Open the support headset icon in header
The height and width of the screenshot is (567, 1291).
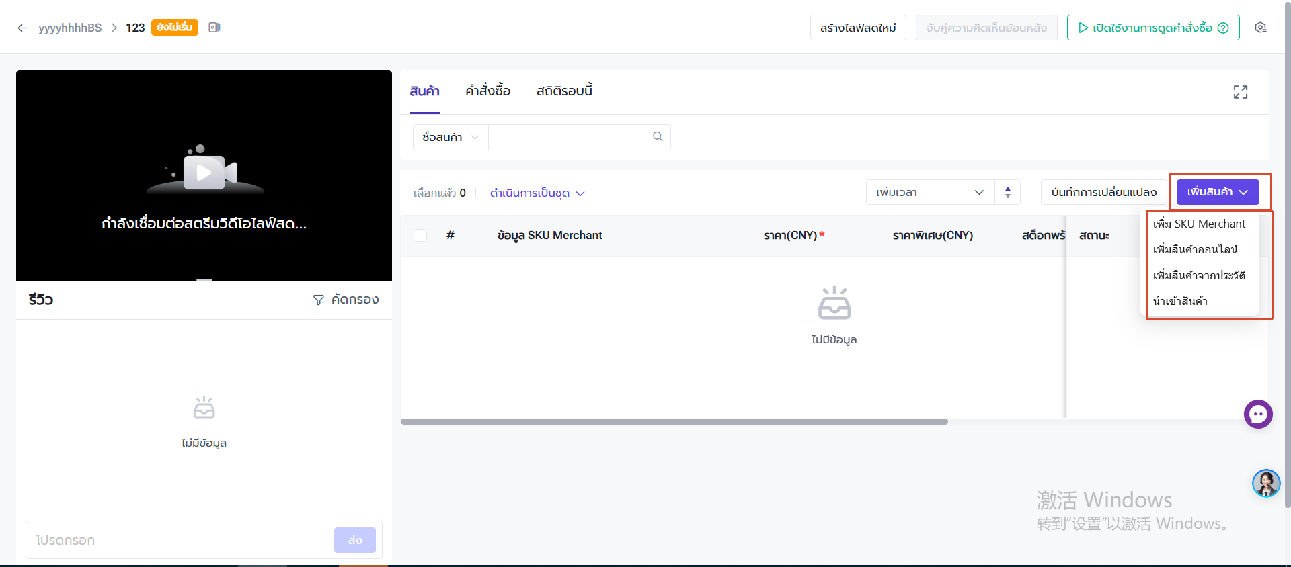point(1261,28)
